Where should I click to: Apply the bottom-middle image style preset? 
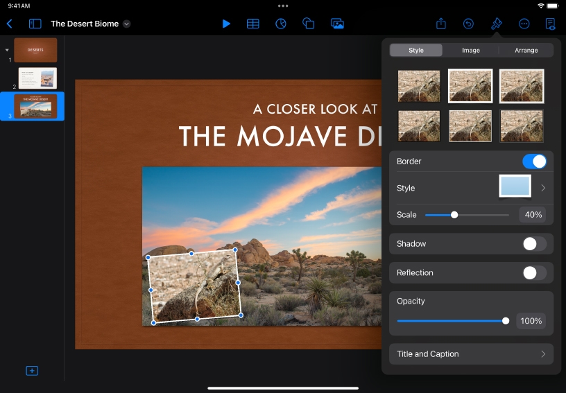470,126
